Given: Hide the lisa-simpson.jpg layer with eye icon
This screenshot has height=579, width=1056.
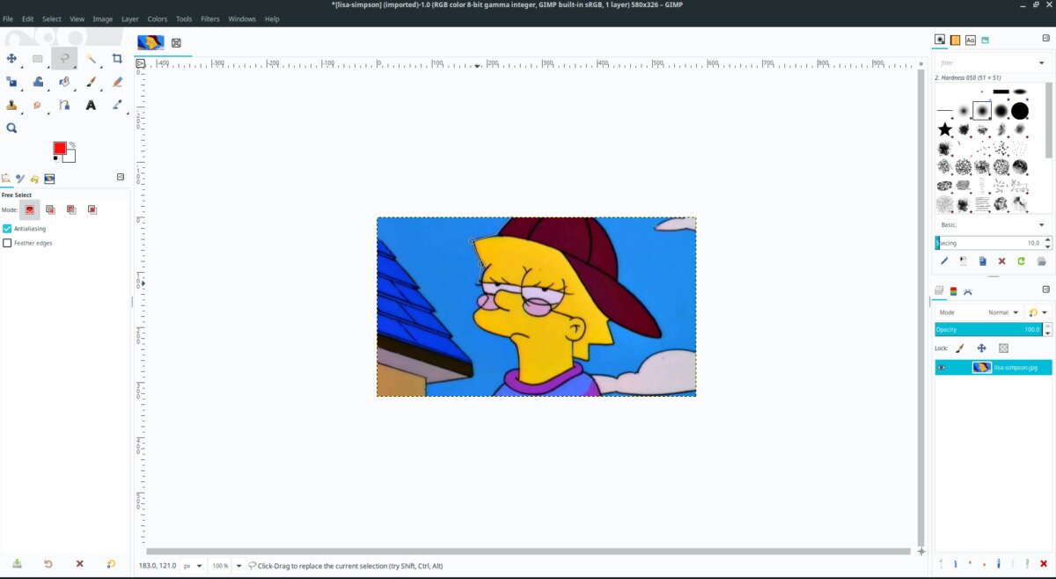Looking at the screenshot, I should (x=942, y=367).
